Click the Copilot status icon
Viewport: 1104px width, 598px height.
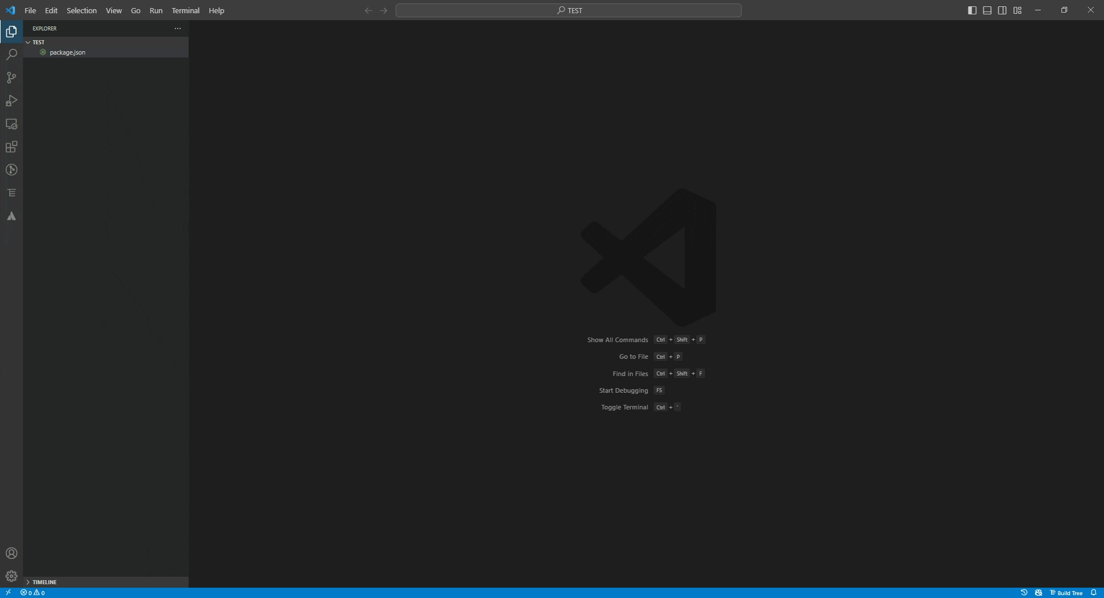1039,592
